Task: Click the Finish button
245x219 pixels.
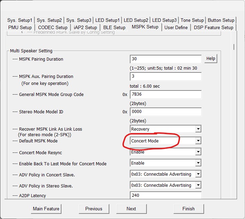Action: point(188,209)
